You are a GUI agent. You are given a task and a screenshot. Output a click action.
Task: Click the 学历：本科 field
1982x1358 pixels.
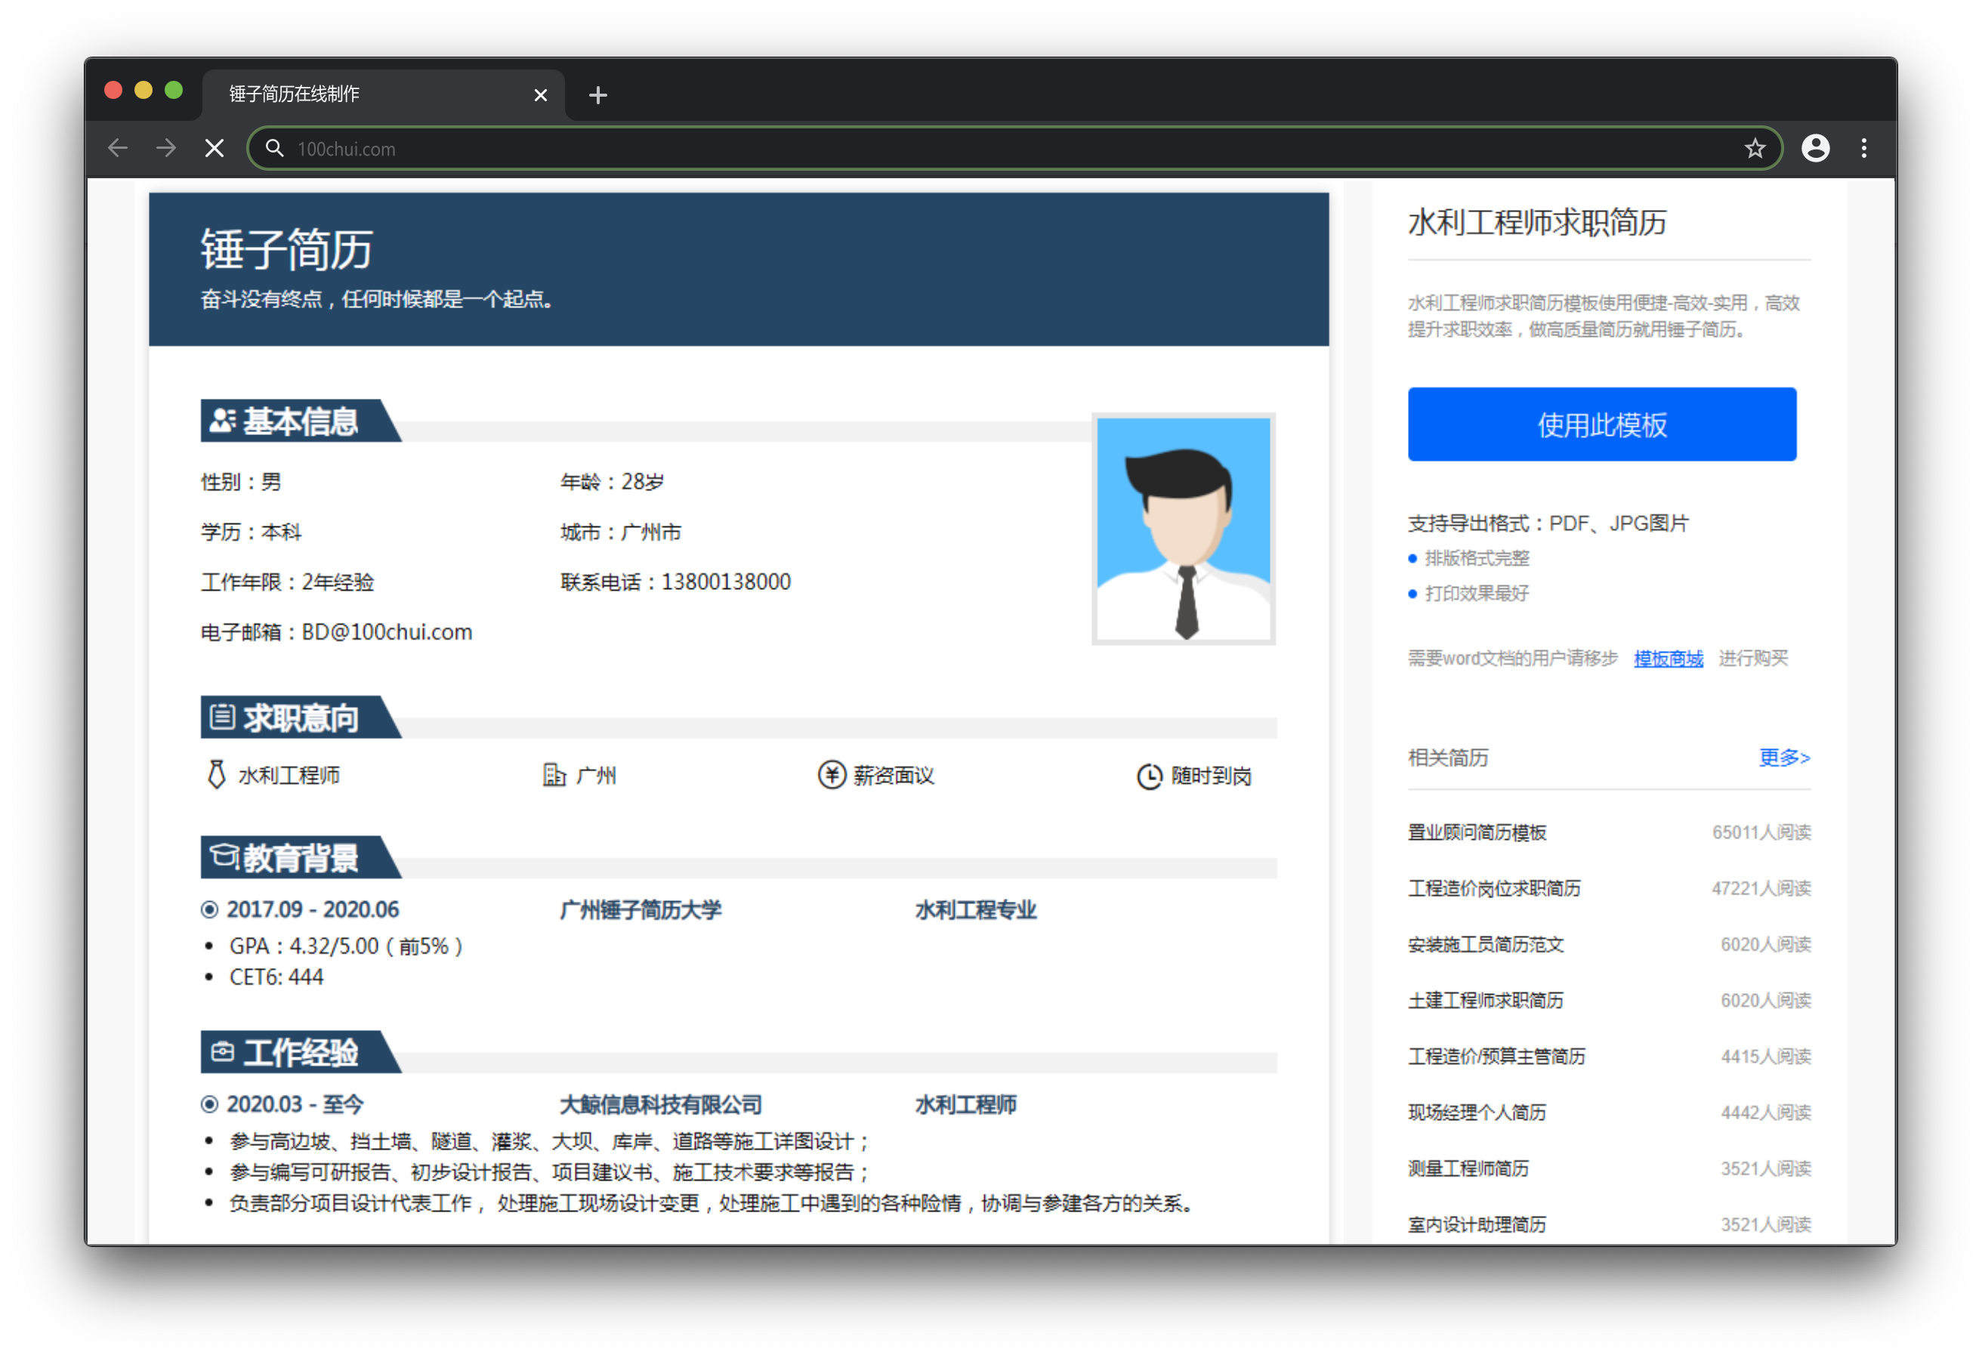[251, 532]
